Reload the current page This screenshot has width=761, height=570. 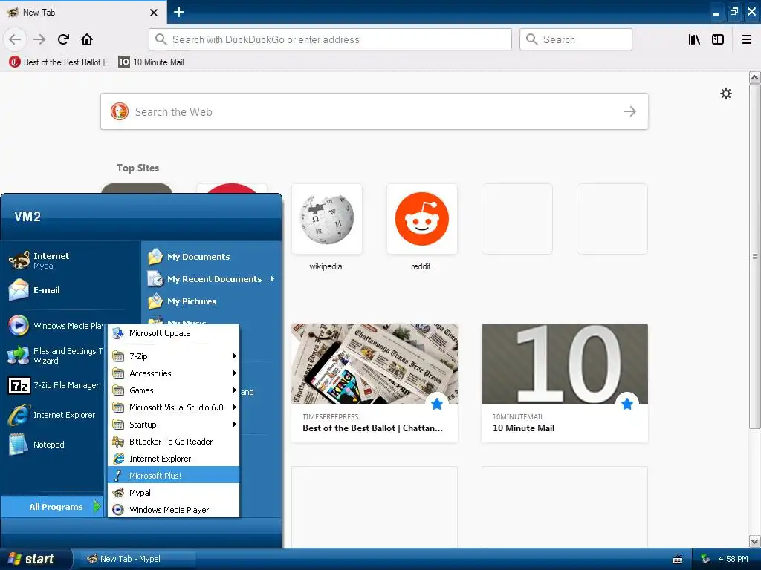pyautogui.click(x=63, y=39)
